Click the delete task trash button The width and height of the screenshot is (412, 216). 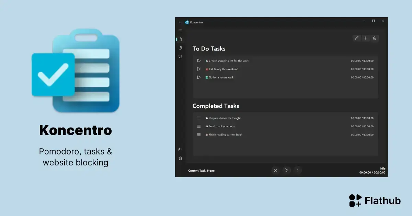click(375, 38)
